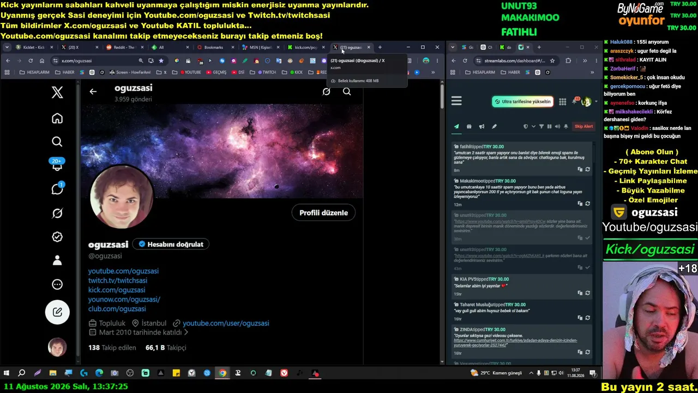Viewport: 698px width, 393px height.
Task: Open the Streamlabs shield moderation icon
Action: pyautogui.click(x=526, y=127)
